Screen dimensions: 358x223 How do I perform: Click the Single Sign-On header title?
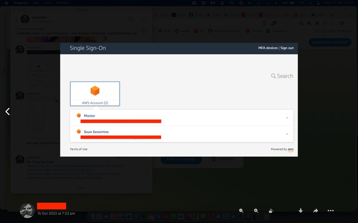point(88,48)
